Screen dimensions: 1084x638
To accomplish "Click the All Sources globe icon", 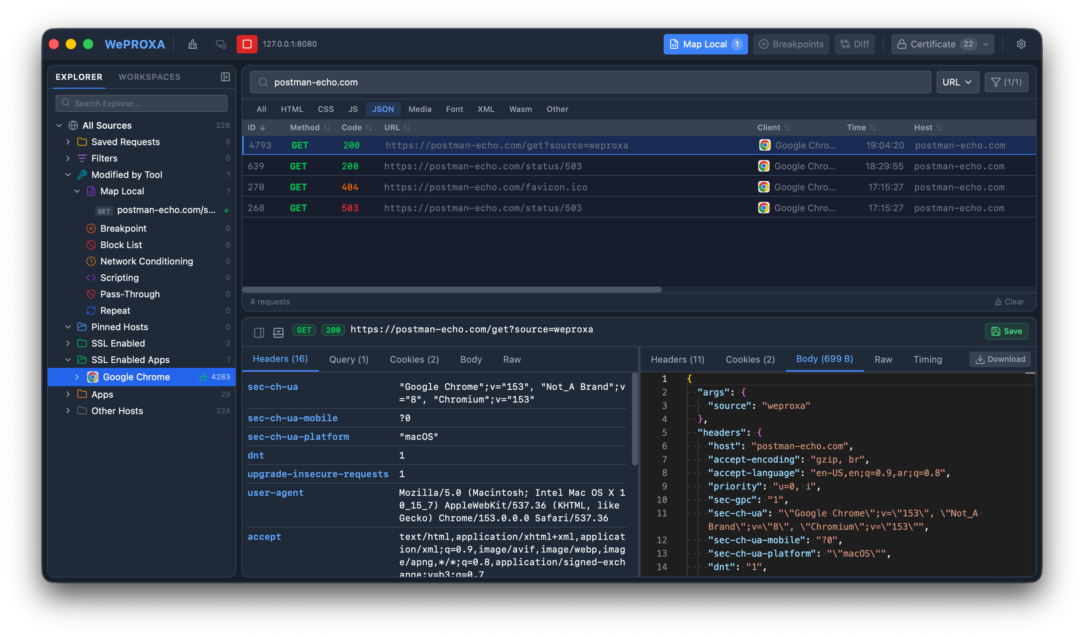I will (73, 125).
